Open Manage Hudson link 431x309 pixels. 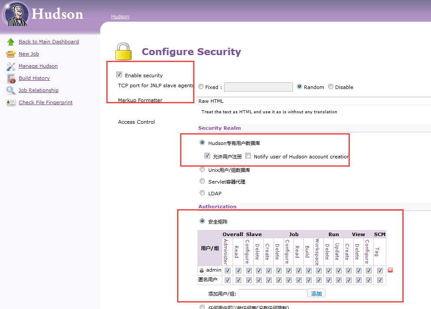(x=38, y=66)
